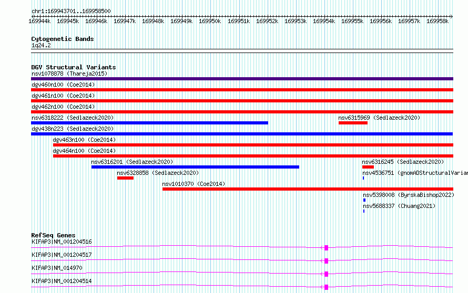The height and width of the screenshot is (293, 468).
Task: Click the 169956k ruler tick label
Action: [381, 21]
